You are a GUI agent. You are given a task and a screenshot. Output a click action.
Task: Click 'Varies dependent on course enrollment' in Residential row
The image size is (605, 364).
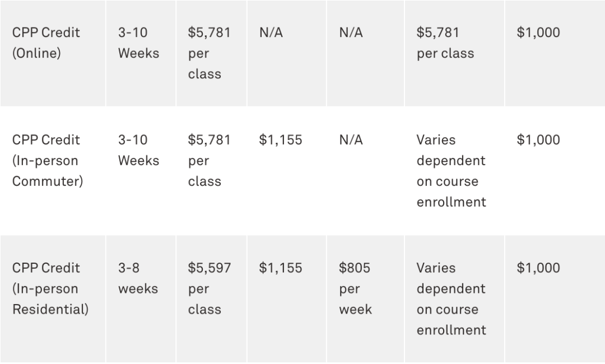tap(451, 299)
